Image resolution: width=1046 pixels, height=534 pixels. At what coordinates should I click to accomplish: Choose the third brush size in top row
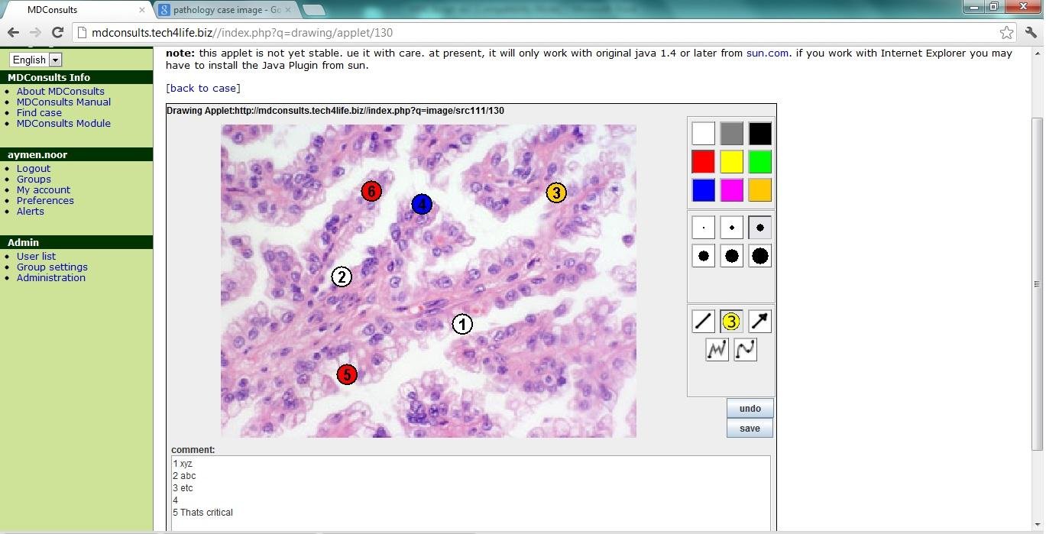point(759,228)
